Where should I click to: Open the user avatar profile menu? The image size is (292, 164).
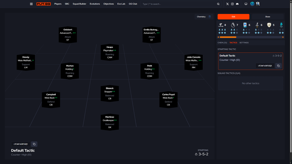258,4
